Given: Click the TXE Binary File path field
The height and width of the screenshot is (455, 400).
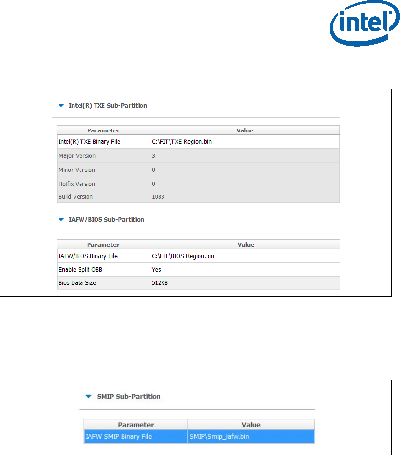Looking at the screenshot, I should pyautogui.click(x=244, y=142).
